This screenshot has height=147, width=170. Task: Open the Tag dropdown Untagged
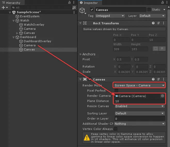pyautogui.click(x=110, y=16)
